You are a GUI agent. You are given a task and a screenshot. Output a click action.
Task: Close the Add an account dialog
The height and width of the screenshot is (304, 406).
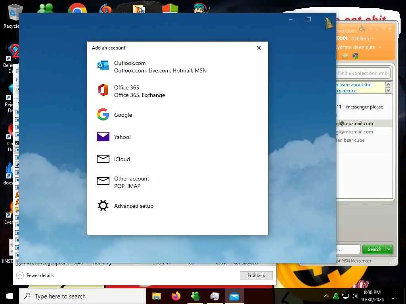pos(259,48)
